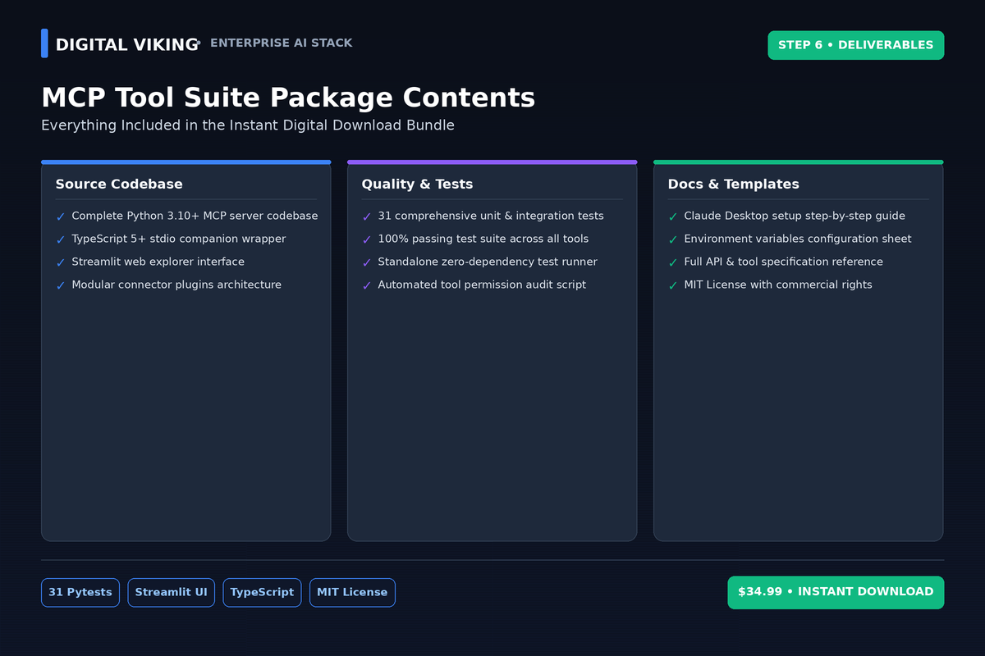Click the Quality & Tests card heading
Viewport: 985px width, 656px height.
417,184
